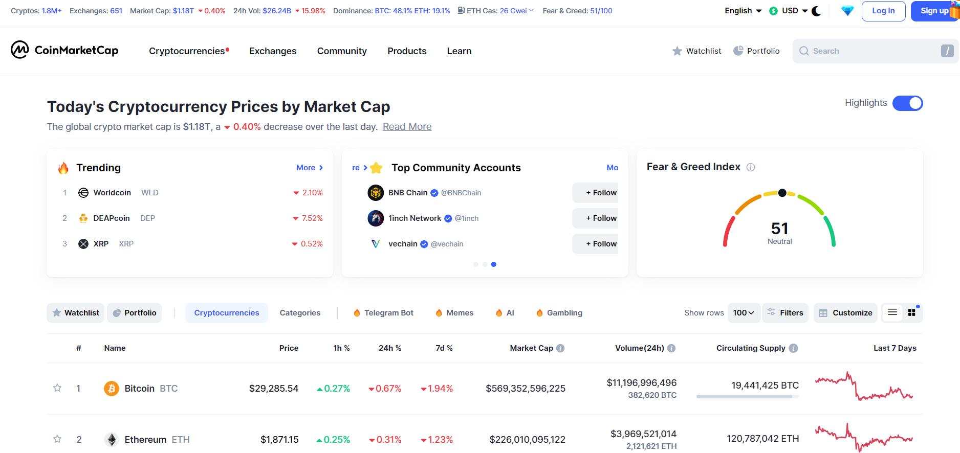Click the Market Cap info icon
Image resolution: width=960 pixels, height=453 pixels.
click(560, 348)
